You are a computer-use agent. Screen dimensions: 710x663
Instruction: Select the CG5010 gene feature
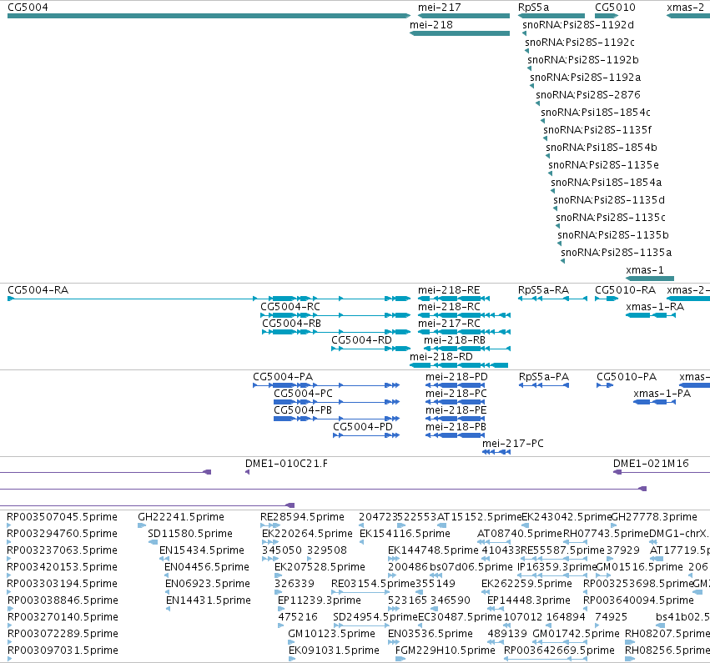click(607, 16)
